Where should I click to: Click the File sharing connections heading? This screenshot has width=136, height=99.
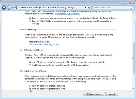coord(32,50)
